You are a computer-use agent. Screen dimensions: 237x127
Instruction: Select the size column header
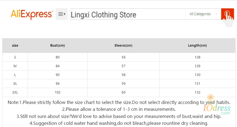click(x=15, y=45)
